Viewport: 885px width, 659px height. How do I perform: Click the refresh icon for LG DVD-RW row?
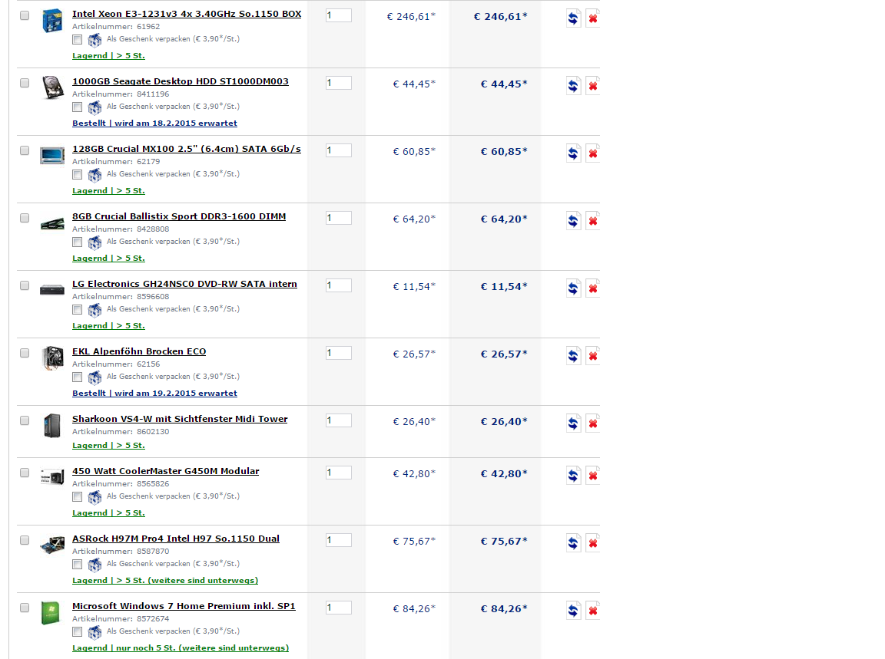(x=573, y=288)
